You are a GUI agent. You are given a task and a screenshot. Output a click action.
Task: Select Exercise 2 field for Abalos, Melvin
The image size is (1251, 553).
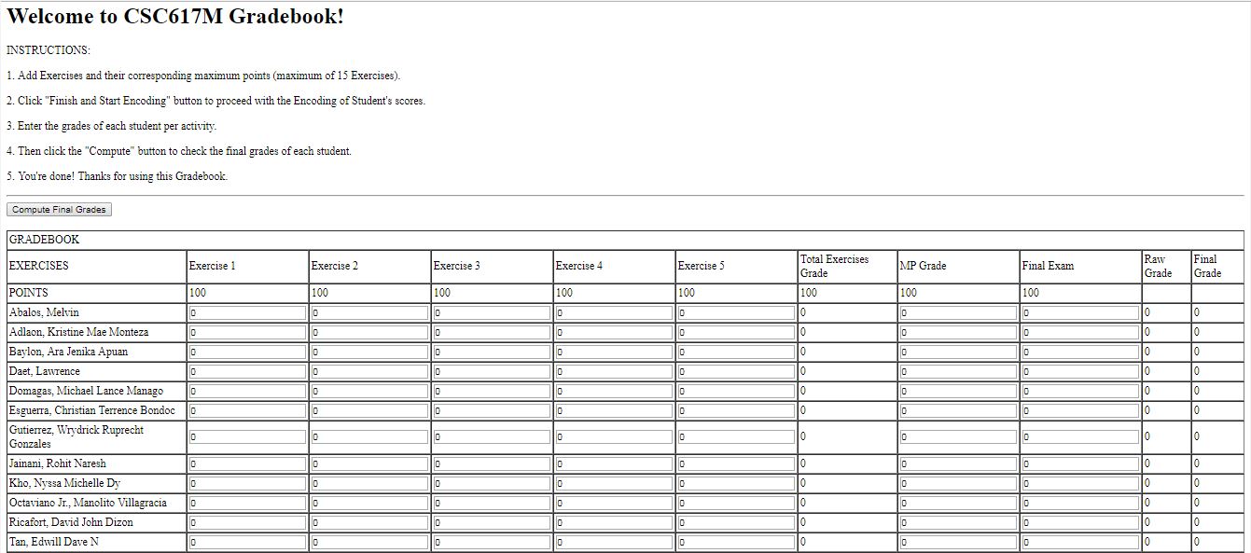[x=369, y=313]
